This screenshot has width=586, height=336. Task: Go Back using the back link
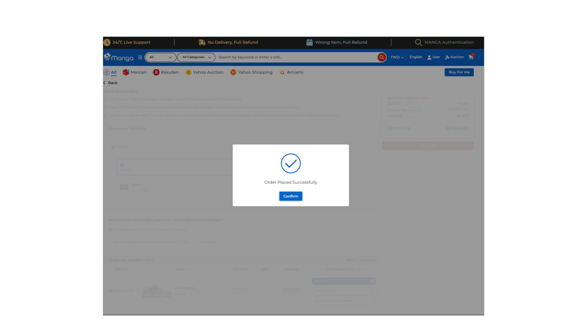pos(111,83)
